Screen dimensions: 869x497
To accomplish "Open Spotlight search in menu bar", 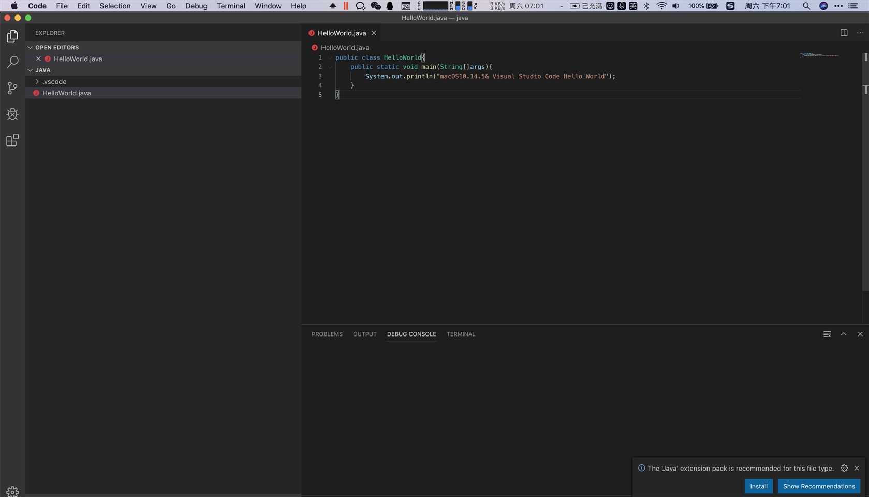I will [806, 6].
